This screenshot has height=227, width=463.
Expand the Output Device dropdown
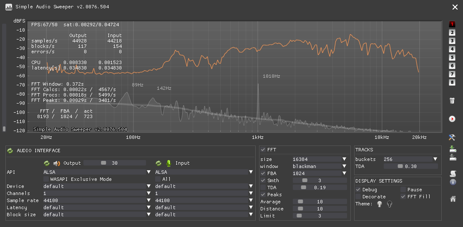(x=97, y=186)
